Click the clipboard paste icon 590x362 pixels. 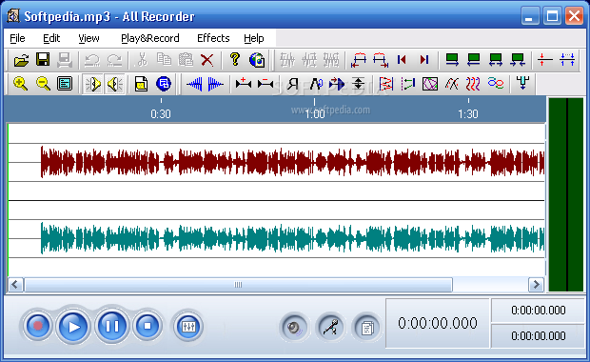click(186, 60)
